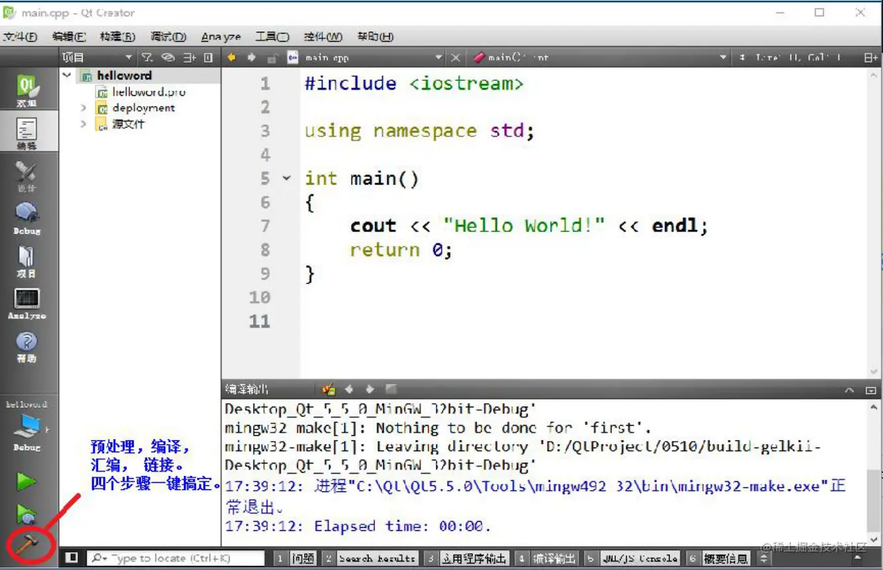Minimize the compile output pane
The width and height of the screenshot is (883, 570).
(x=850, y=390)
